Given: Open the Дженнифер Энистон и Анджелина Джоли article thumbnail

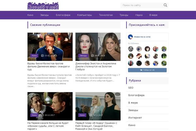Looking at the screenshot, I should (98, 47).
